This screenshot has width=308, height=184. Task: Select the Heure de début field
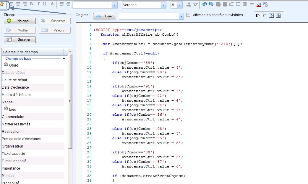coord(33,80)
